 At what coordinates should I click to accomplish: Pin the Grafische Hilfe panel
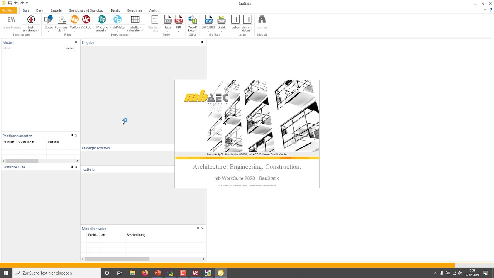[x=72, y=167]
